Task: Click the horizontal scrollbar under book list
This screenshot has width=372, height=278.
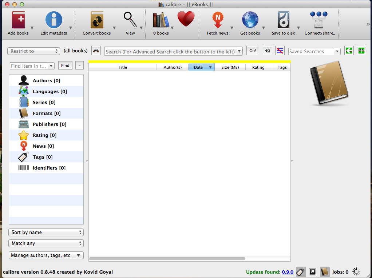Action: [x=167, y=259]
